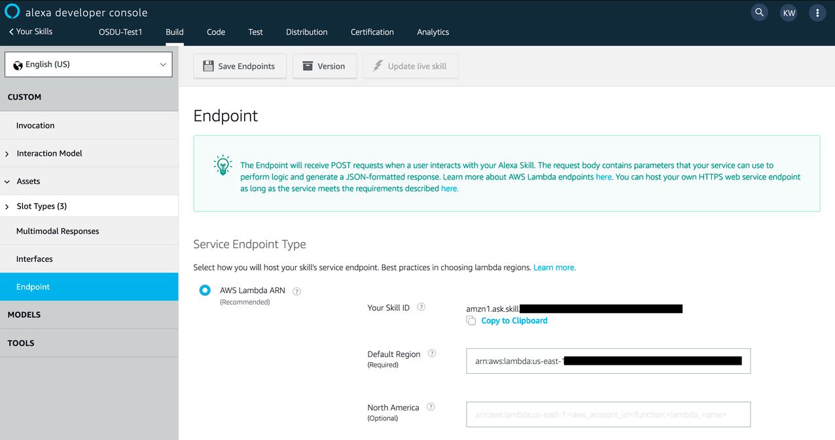This screenshot has width=835, height=440.
Task: Open search with the magnifier icon
Action: coord(759,12)
